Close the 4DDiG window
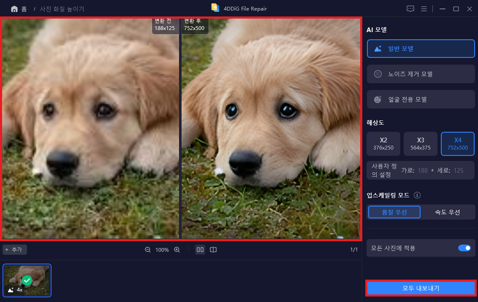 tap(470, 9)
